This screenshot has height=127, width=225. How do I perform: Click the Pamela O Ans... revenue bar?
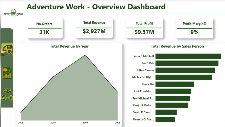click(165, 119)
